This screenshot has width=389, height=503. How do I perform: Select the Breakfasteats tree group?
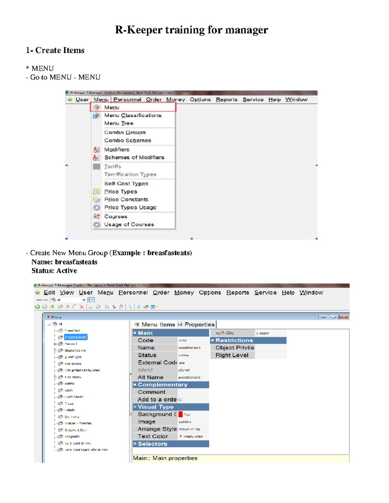coord(76,337)
